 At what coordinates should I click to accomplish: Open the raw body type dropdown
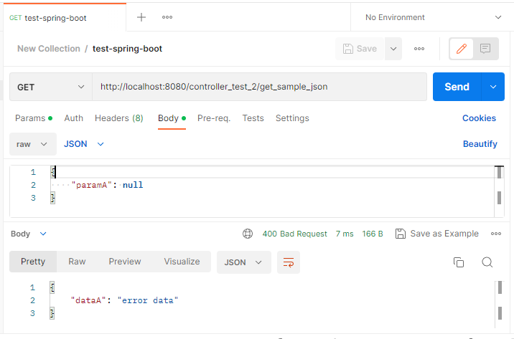click(32, 144)
